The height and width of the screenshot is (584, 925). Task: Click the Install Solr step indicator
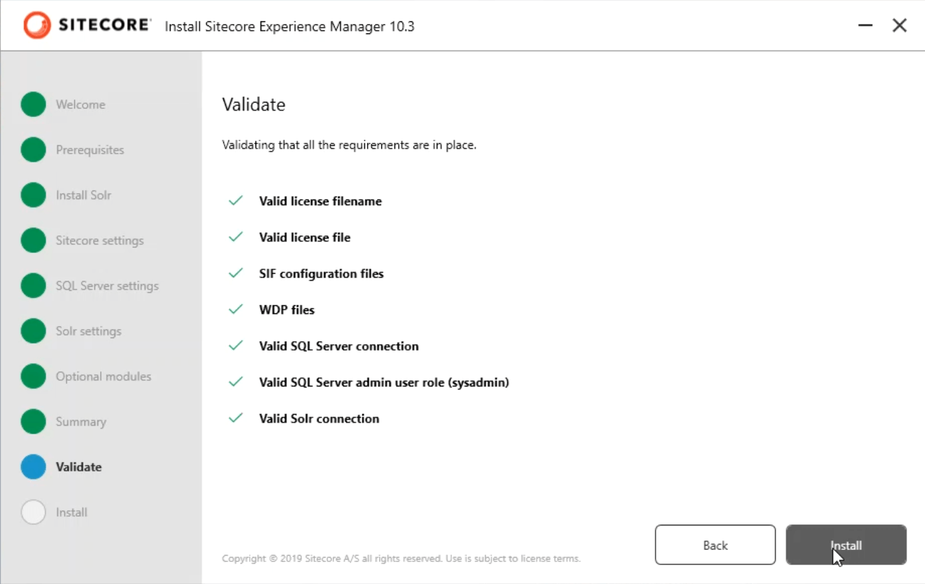pyautogui.click(x=33, y=195)
